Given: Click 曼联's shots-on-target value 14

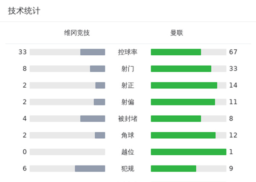Looking at the screenshot, I should pos(233,85).
